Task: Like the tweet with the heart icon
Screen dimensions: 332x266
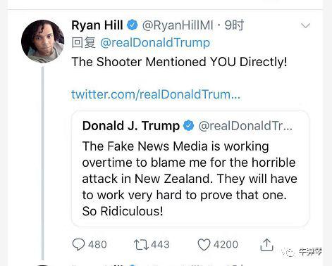Action: point(204,245)
